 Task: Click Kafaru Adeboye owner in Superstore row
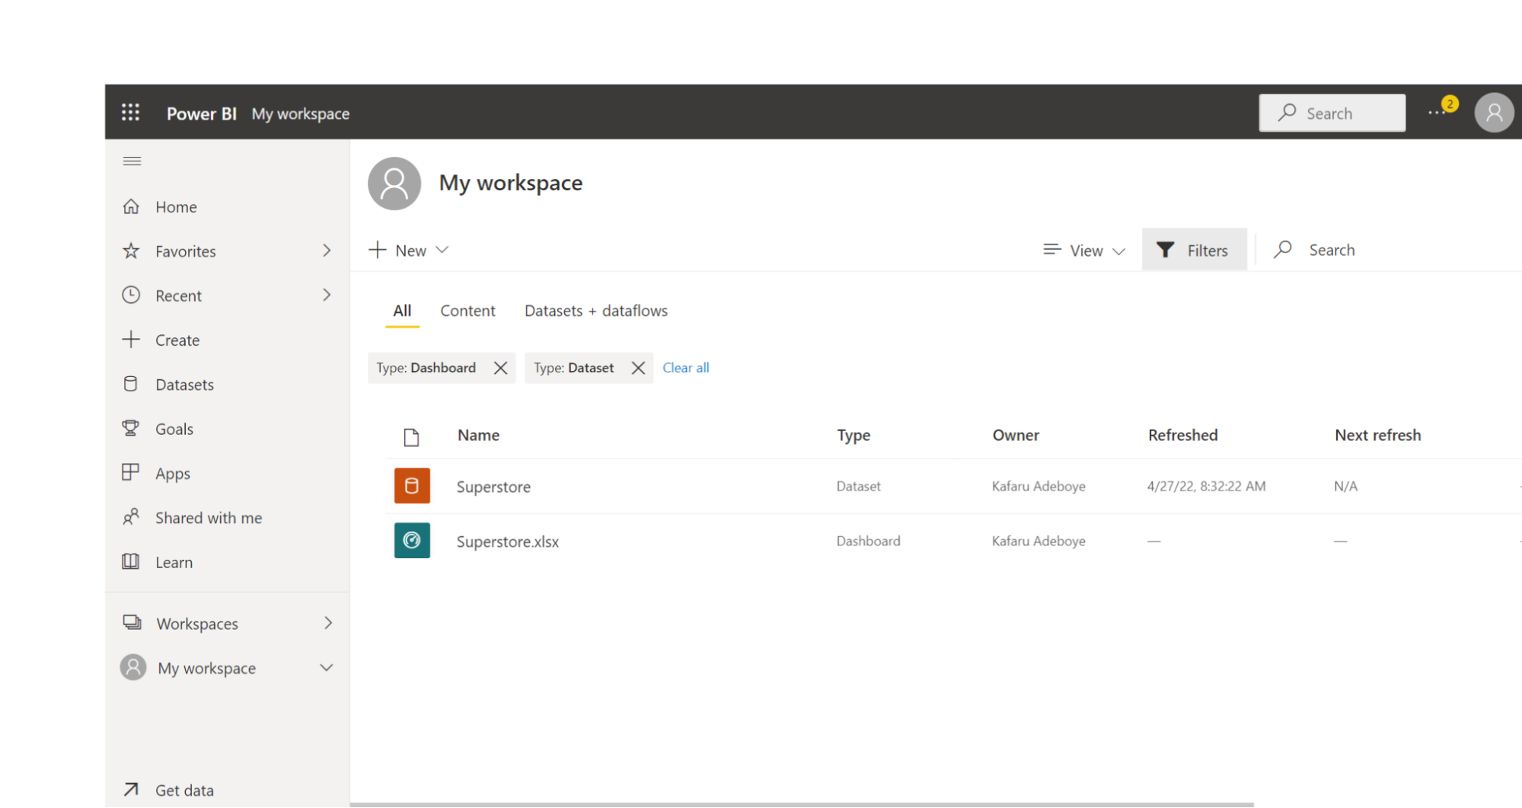pyautogui.click(x=1039, y=486)
